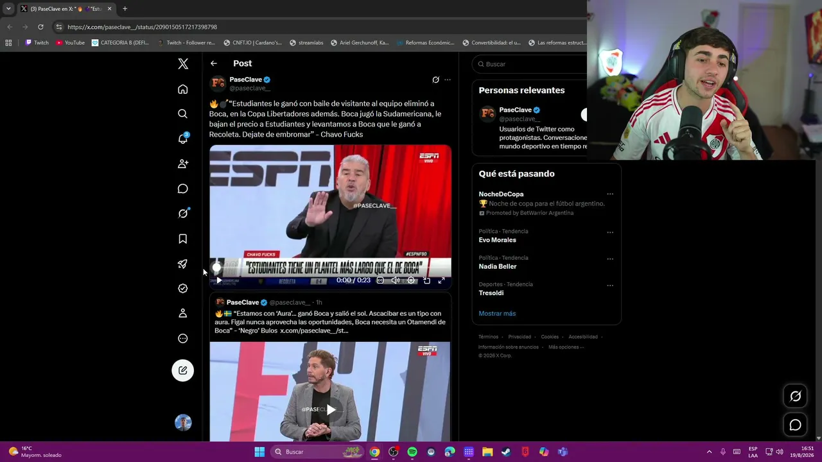
Task: Open Notifications bell in X sidebar
Action: (183, 139)
